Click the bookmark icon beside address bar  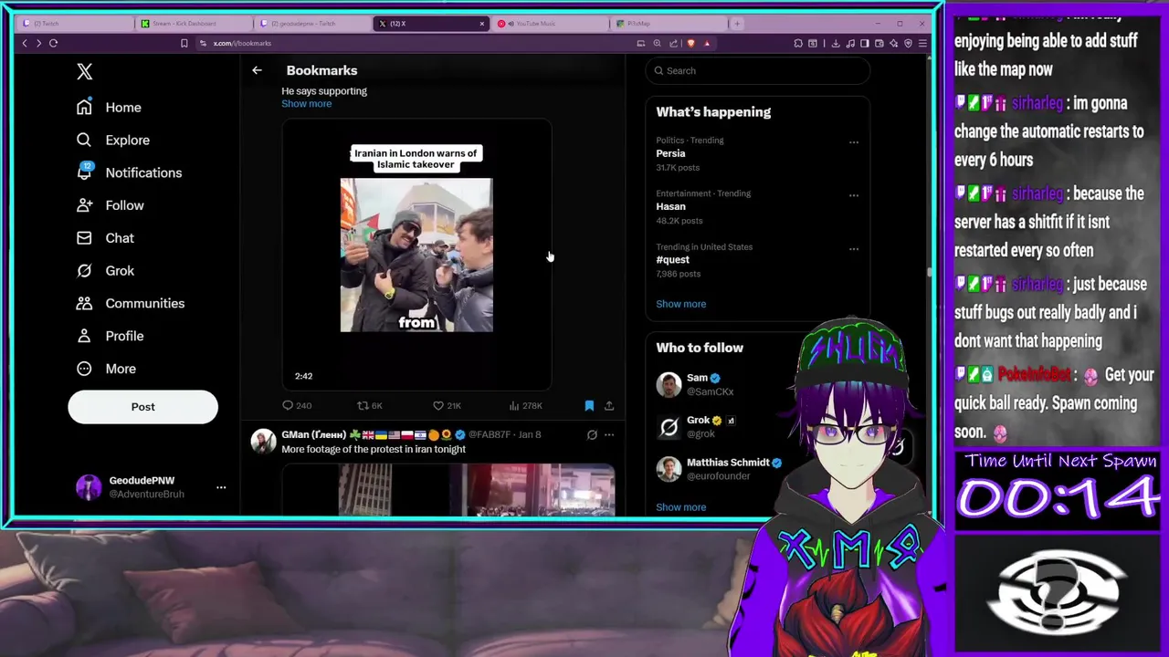(x=184, y=43)
